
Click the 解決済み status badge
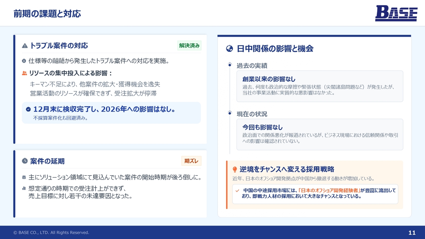coord(189,46)
